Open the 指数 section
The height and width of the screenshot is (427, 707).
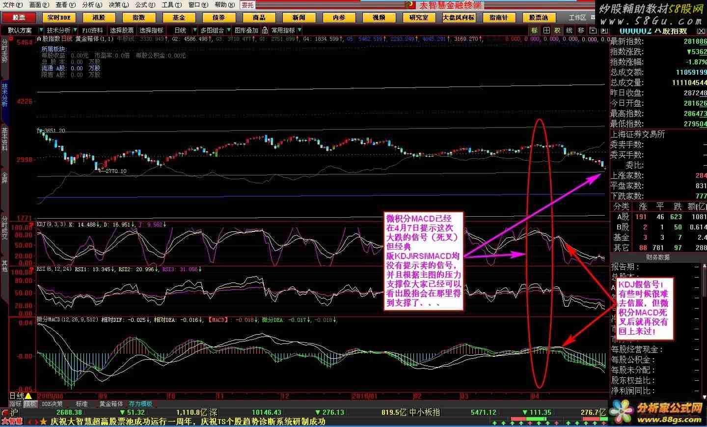click(x=139, y=18)
